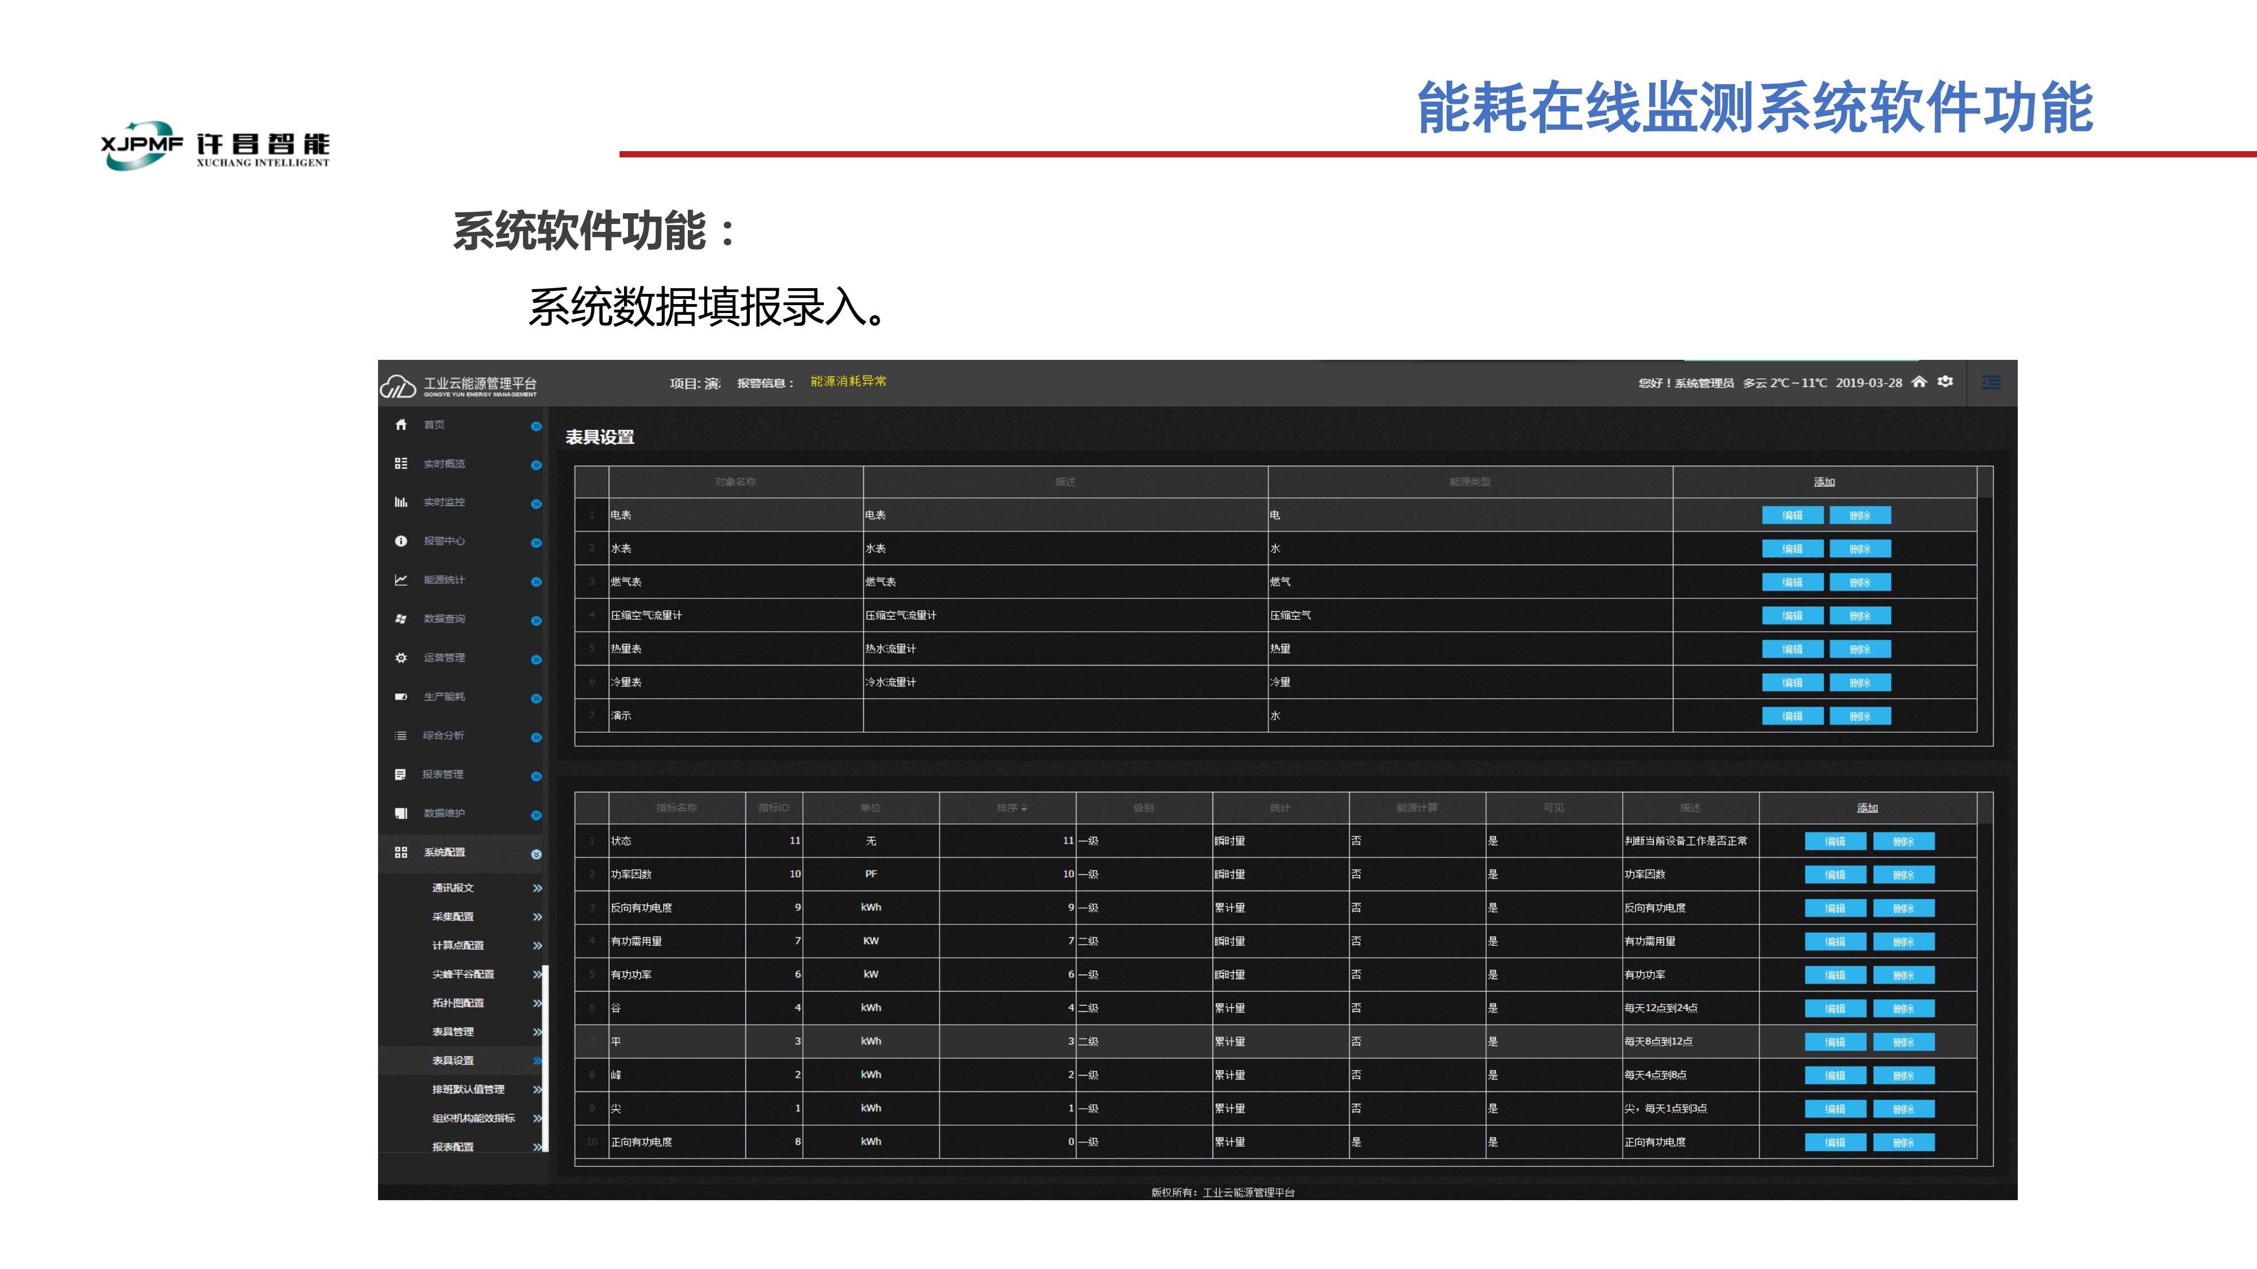Expand the 数据维护 menu arrow
2257x1269 pixels.
coord(536,816)
